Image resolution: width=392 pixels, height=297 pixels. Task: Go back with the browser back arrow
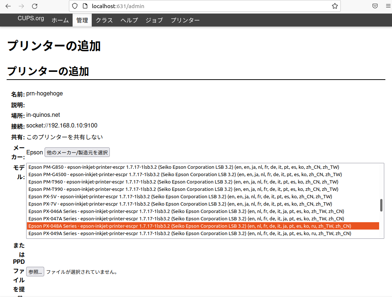coord(8,6)
